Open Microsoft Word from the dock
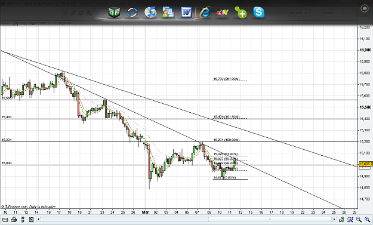The image size is (373, 225). point(186,12)
